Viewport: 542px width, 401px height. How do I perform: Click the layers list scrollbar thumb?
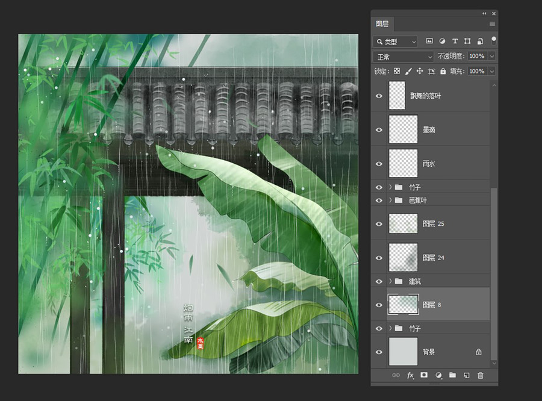click(494, 273)
